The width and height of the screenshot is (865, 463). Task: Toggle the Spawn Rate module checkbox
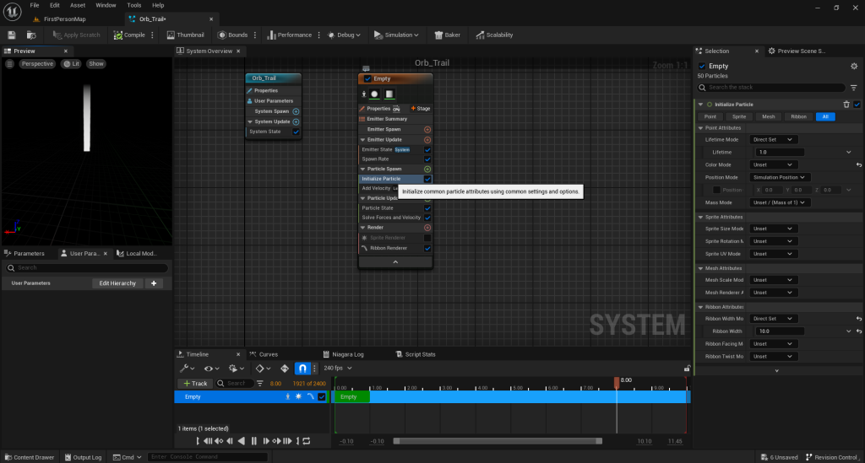click(x=427, y=159)
